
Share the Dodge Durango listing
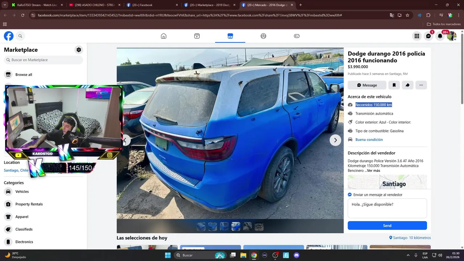[x=407, y=85]
